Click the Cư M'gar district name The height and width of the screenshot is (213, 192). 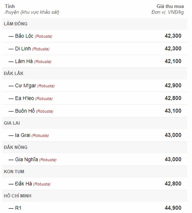tap(26, 86)
